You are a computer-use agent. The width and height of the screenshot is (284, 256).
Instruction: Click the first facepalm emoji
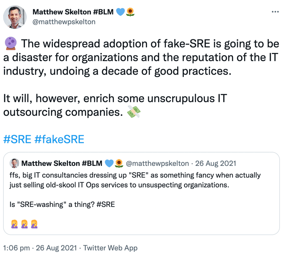pos(14,224)
